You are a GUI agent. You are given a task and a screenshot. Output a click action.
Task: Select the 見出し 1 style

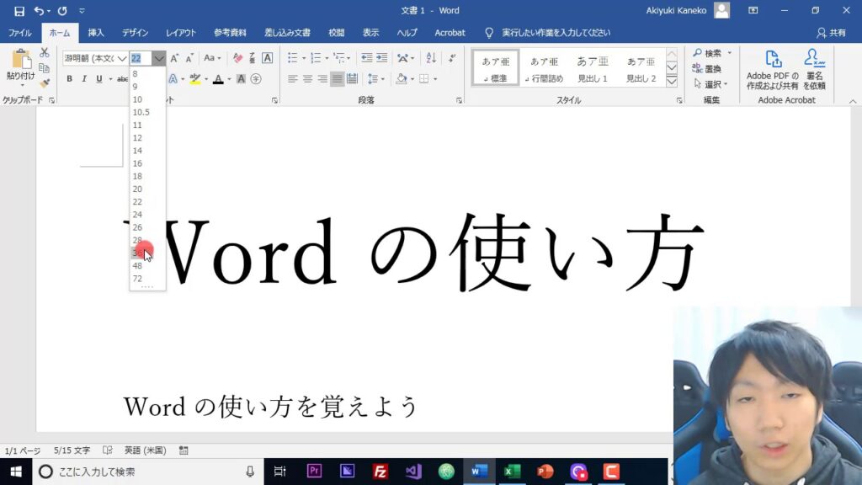click(x=593, y=69)
